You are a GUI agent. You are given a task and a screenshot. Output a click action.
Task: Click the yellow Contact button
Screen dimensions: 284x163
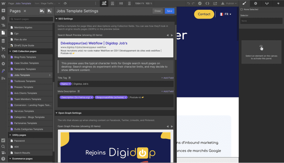204,14
